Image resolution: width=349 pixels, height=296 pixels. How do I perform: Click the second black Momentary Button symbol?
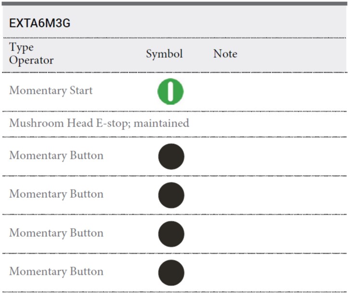pos(171,195)
